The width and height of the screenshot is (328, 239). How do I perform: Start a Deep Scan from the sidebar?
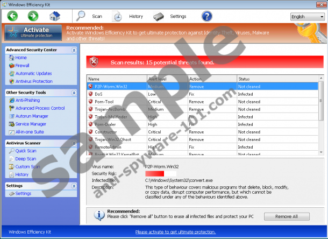[26, 159]
